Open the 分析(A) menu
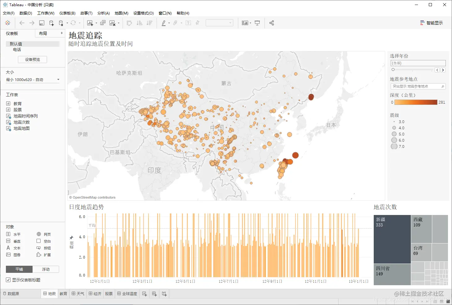The image size is (452, 305). (x=104, y=13)
